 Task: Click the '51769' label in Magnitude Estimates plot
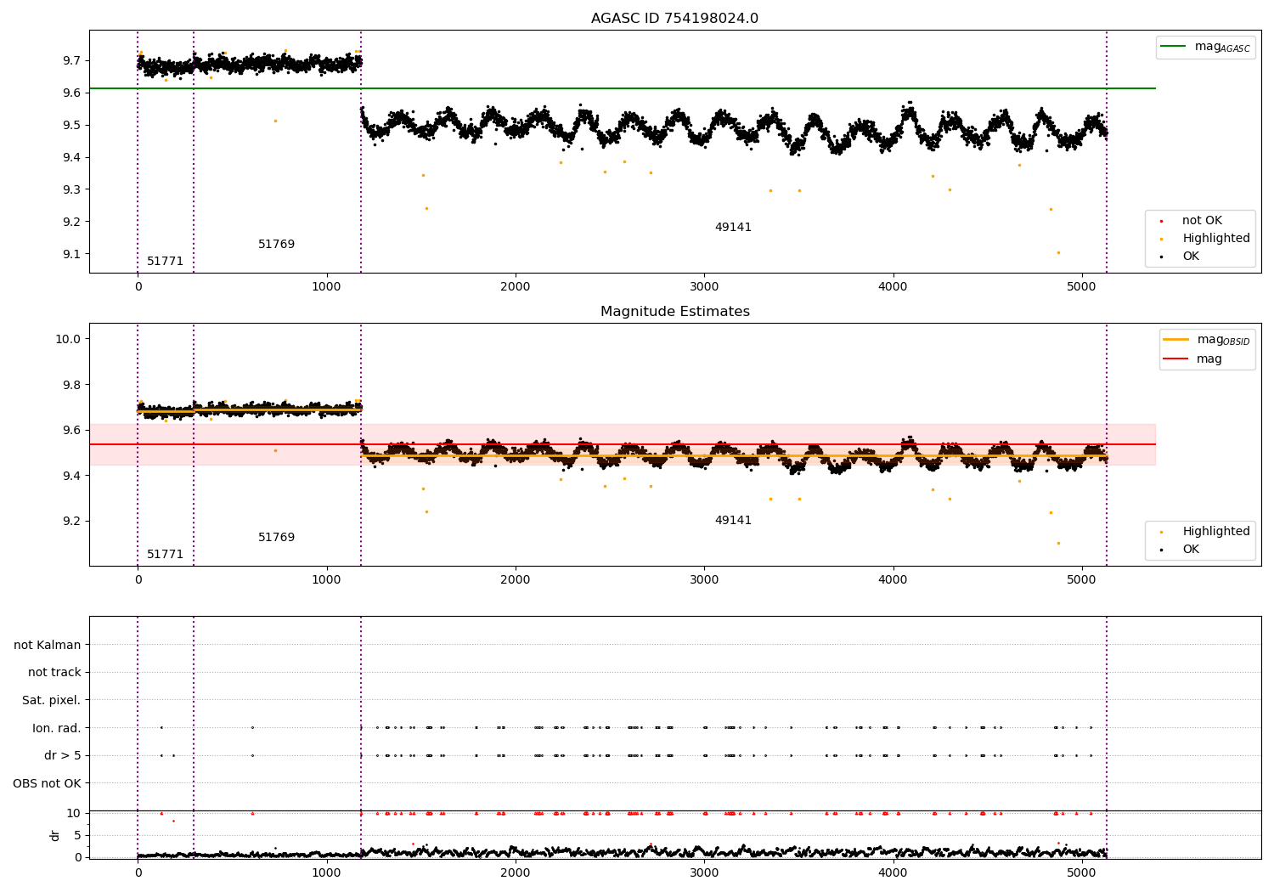pyautogui.click(x=276, y=538)
